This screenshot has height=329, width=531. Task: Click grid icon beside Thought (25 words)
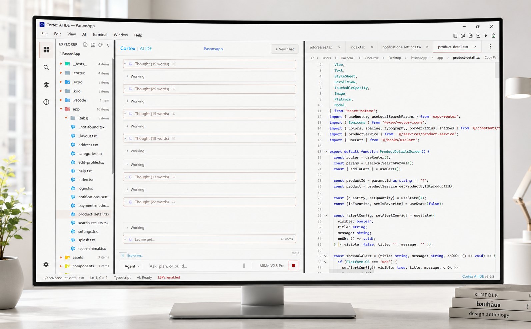pos(174,89)
